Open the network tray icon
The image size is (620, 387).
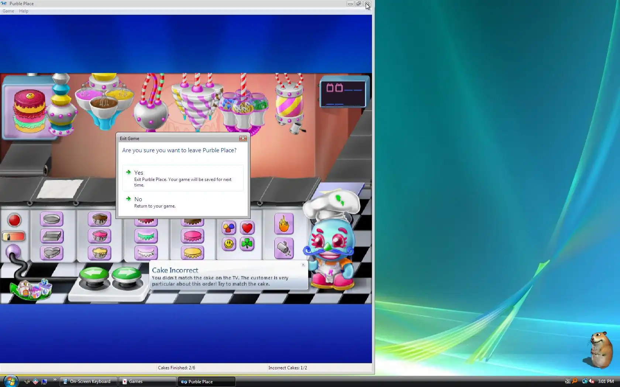(585, 381)
